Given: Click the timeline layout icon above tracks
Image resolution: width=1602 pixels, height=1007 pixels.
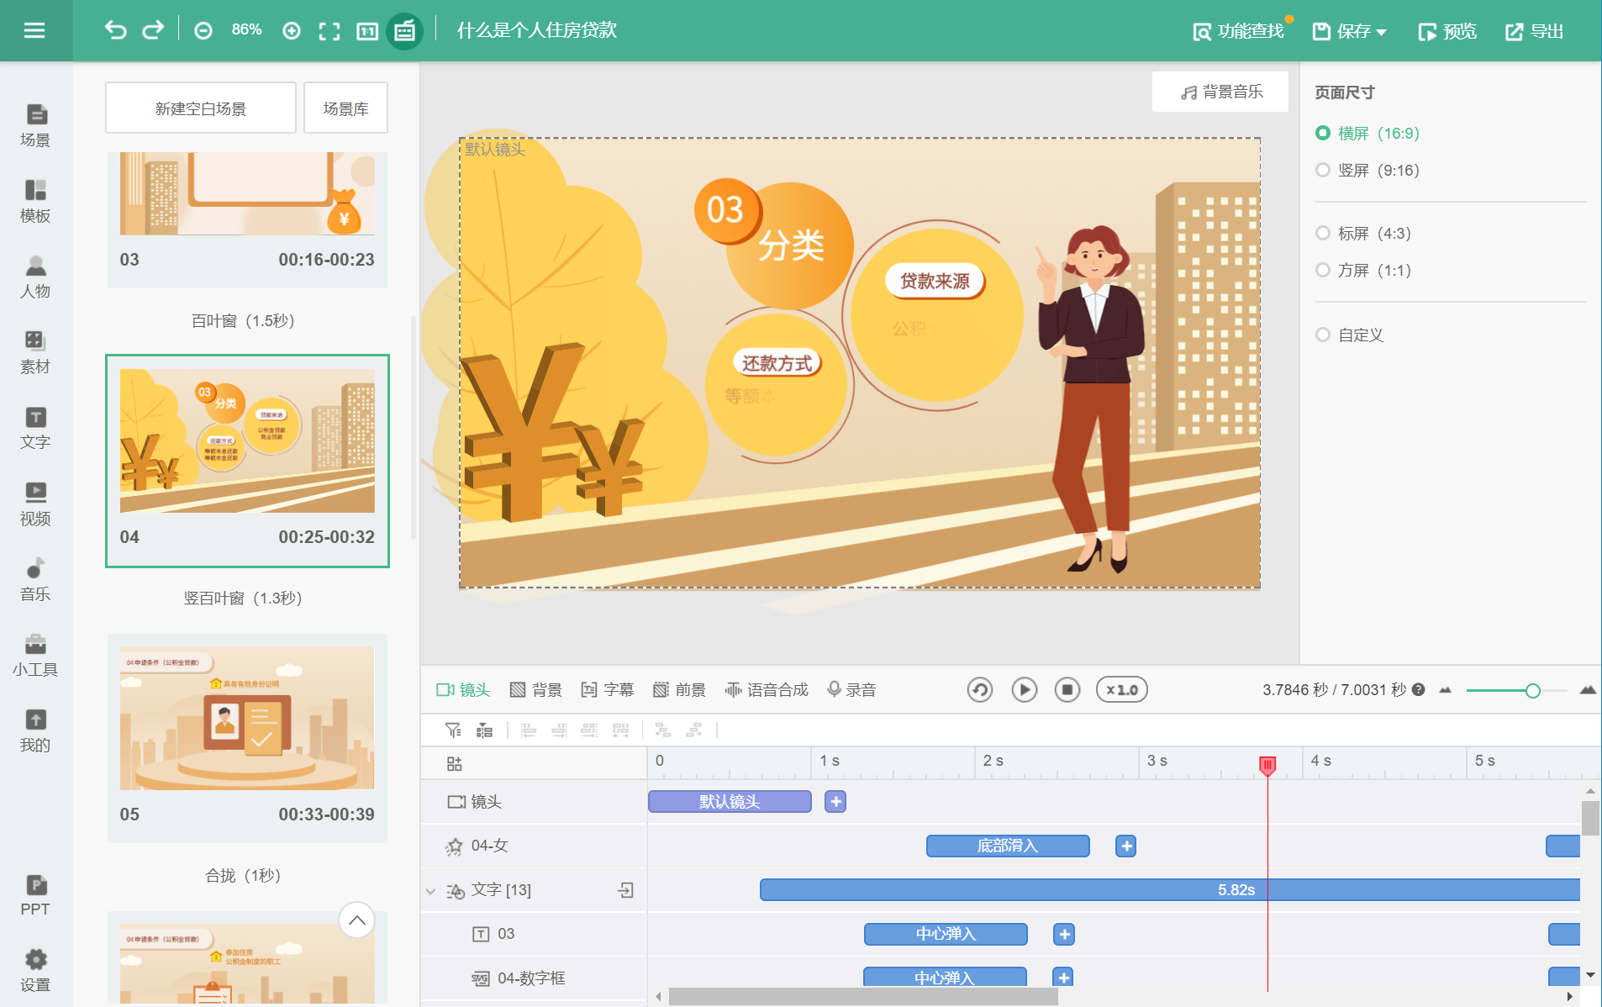Looking at the screenshot, I should coord(455,763).
